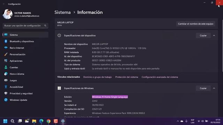This screenshot has width=223, height=125.
Task: Select the Aplicaciones category
Action: point(25,61)
